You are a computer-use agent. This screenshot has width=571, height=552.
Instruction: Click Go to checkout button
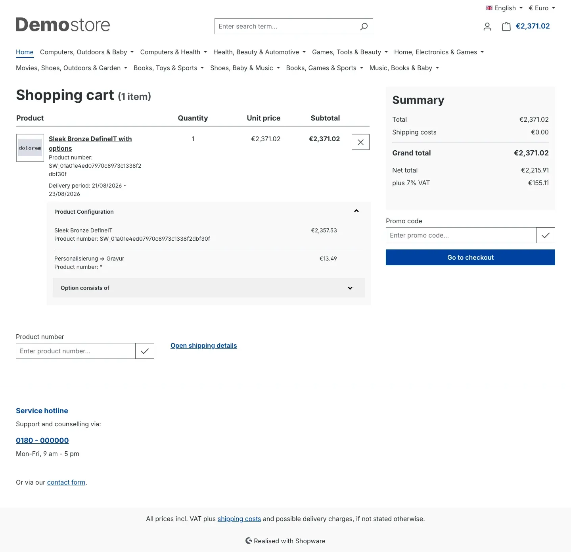(470, 257)
